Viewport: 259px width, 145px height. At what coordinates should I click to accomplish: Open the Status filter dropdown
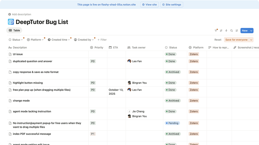[16, 40]
